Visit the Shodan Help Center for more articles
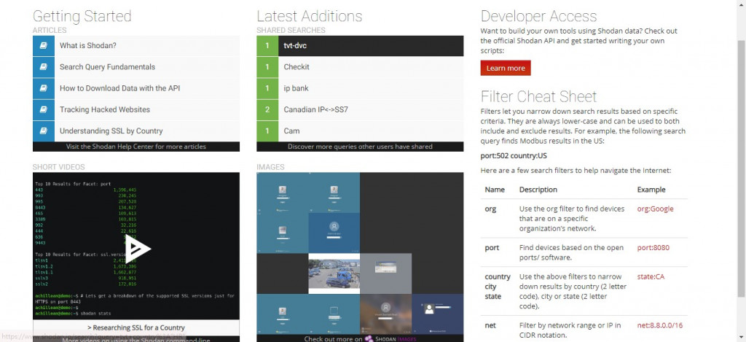The height and width of the screenshot is (342, 746). pos(136,147)
